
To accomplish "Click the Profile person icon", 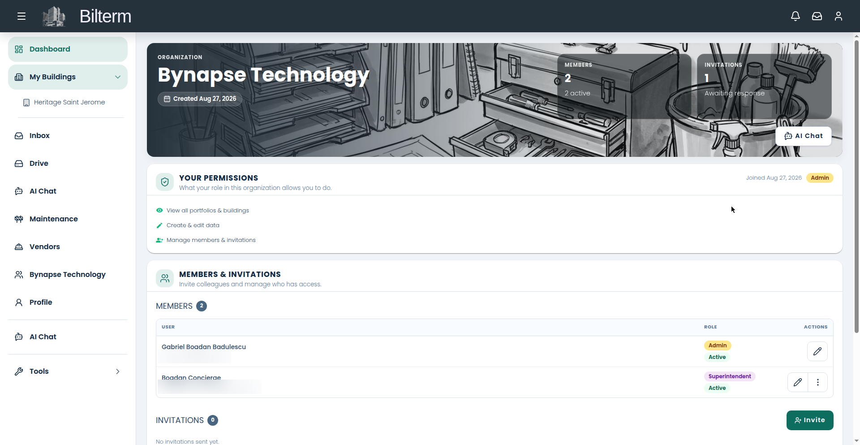I will pos(19,302).
